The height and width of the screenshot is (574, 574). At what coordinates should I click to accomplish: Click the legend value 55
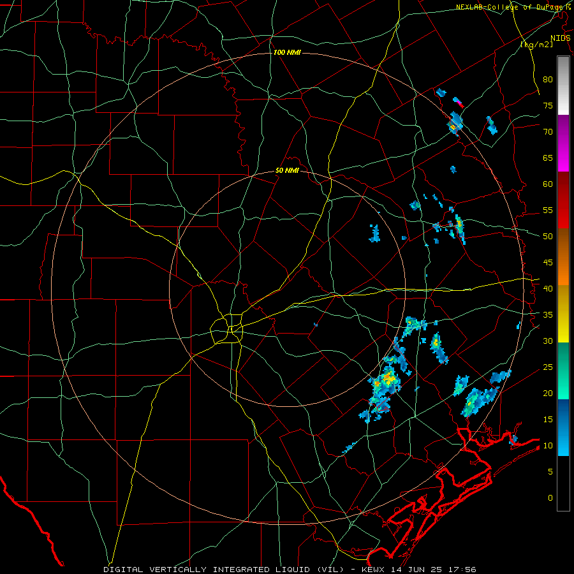(548, 210)
